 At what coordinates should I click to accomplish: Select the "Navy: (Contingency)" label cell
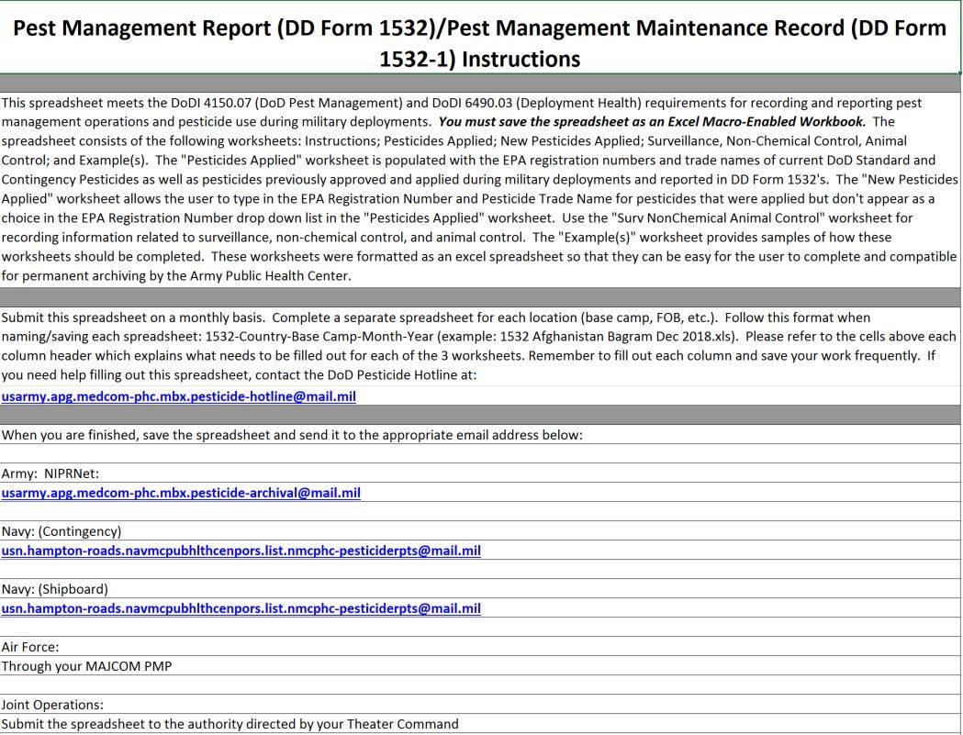[x=480, y=531]
